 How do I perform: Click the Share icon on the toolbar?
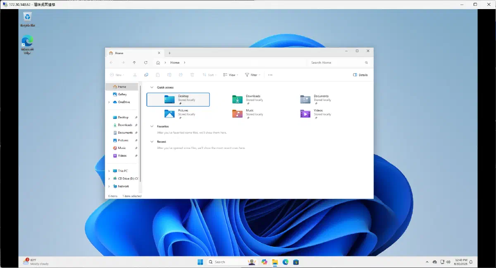(181, 75)
